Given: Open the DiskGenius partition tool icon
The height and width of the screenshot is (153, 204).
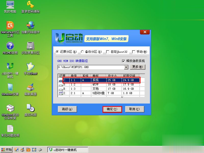Looking at the screenshot, I should click(10, 25).
